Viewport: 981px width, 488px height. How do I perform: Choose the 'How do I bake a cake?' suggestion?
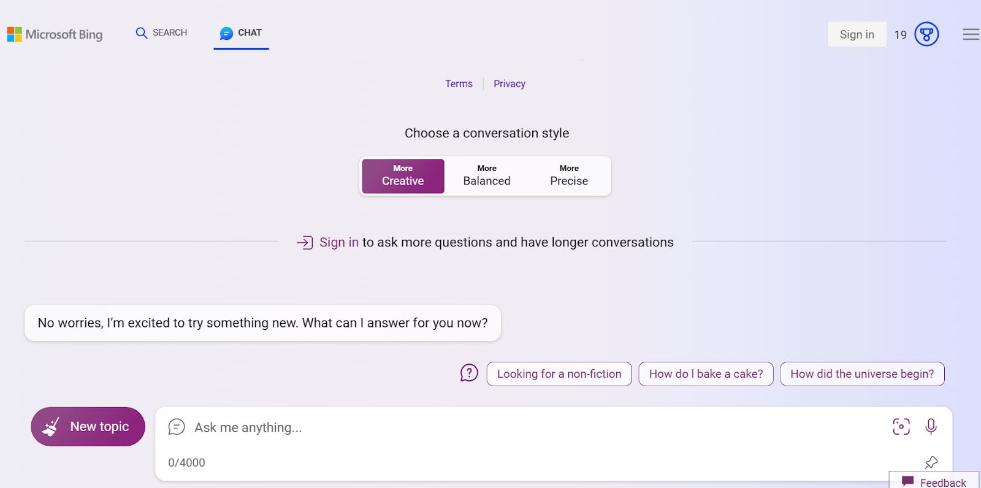click(705, 373)
